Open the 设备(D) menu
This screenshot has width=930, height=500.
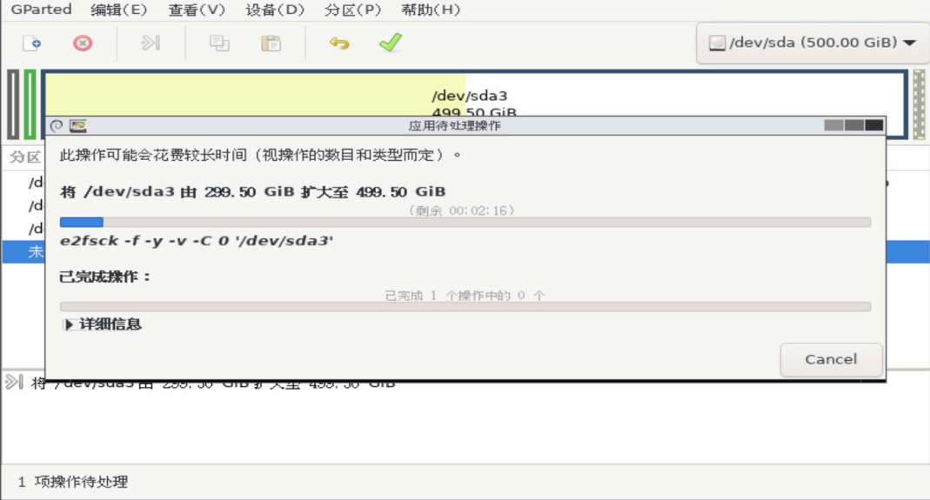(x=275, y=10)
